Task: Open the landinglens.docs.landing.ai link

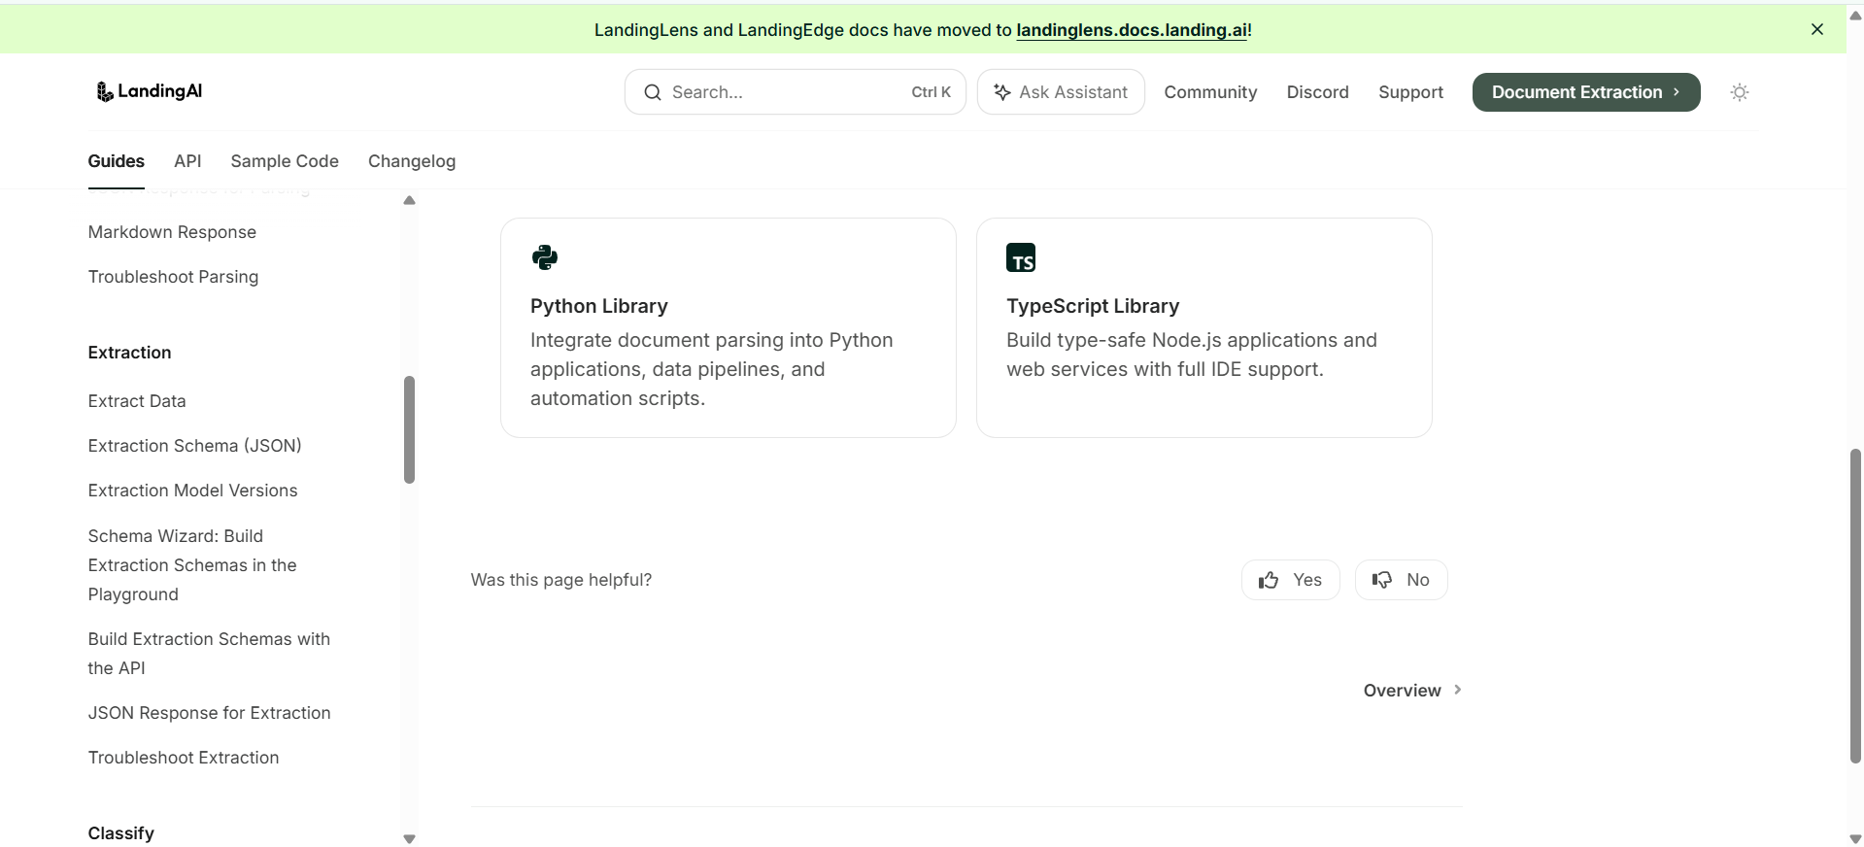Action: pyautogui.click(x=1132, y=30)
